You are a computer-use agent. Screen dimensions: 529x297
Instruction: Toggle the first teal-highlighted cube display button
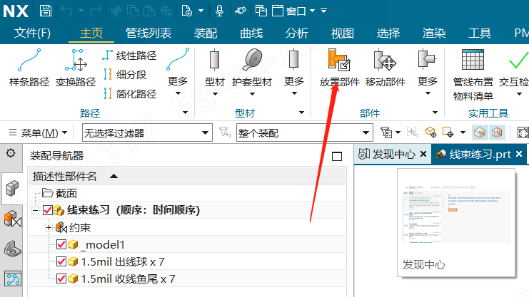click(480, 132)
